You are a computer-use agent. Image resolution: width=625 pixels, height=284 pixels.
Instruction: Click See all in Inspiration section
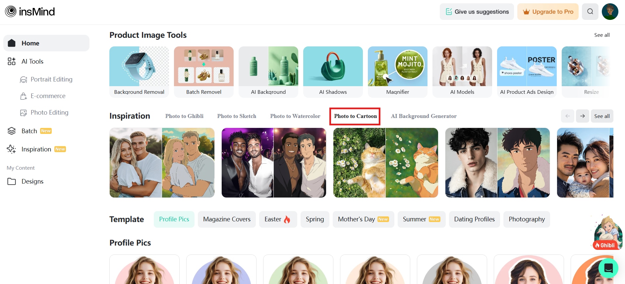[602, 116]
